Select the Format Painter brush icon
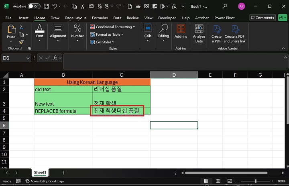This screenshot has width=289, height=186. [x=21, y=42]
